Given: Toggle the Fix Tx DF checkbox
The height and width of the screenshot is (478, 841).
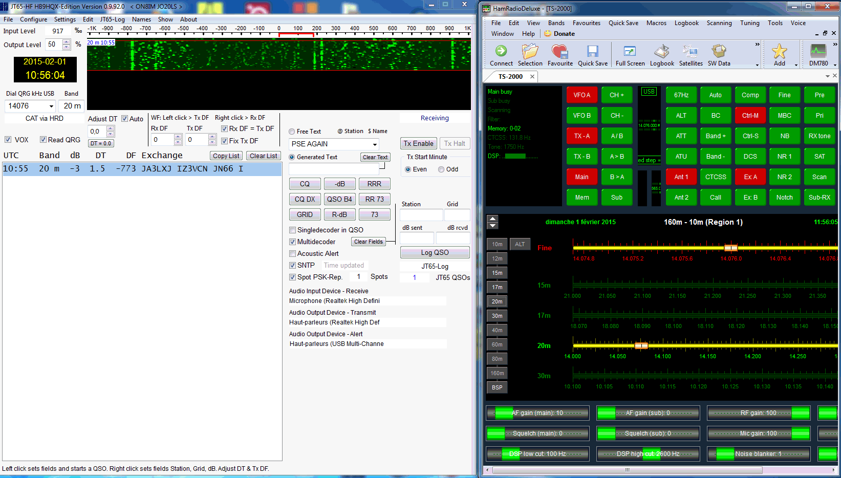Looking at the screenshot, I should [224, 141].
